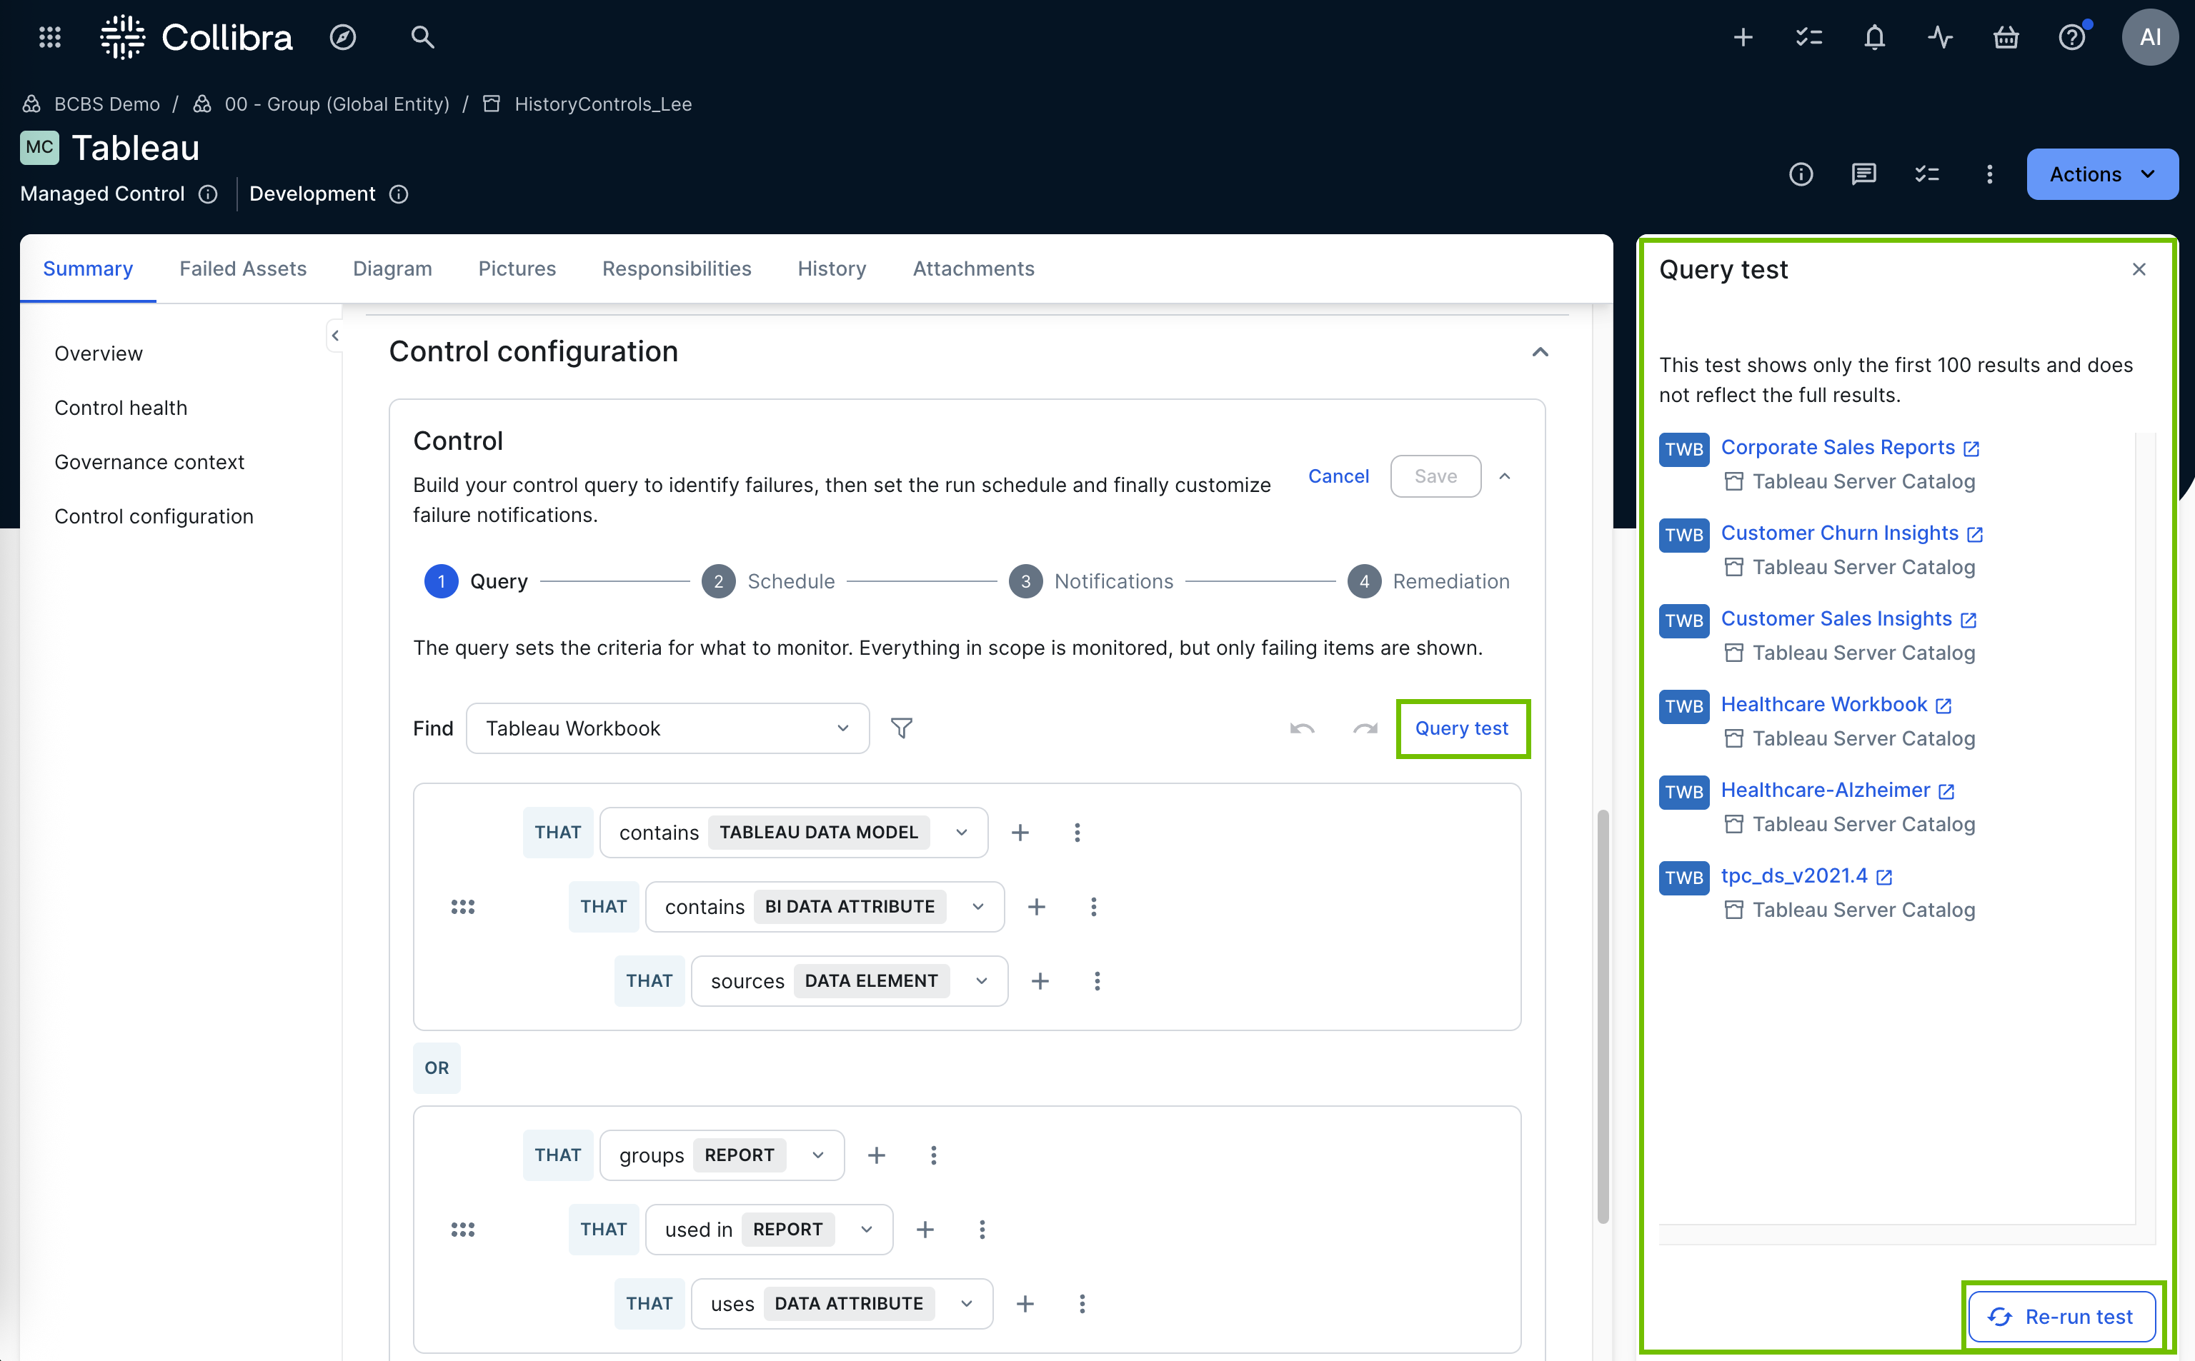Screen dimensions: 2195x1361
Task: Click the info icon next to Managed Control
Action: [208, 194]
